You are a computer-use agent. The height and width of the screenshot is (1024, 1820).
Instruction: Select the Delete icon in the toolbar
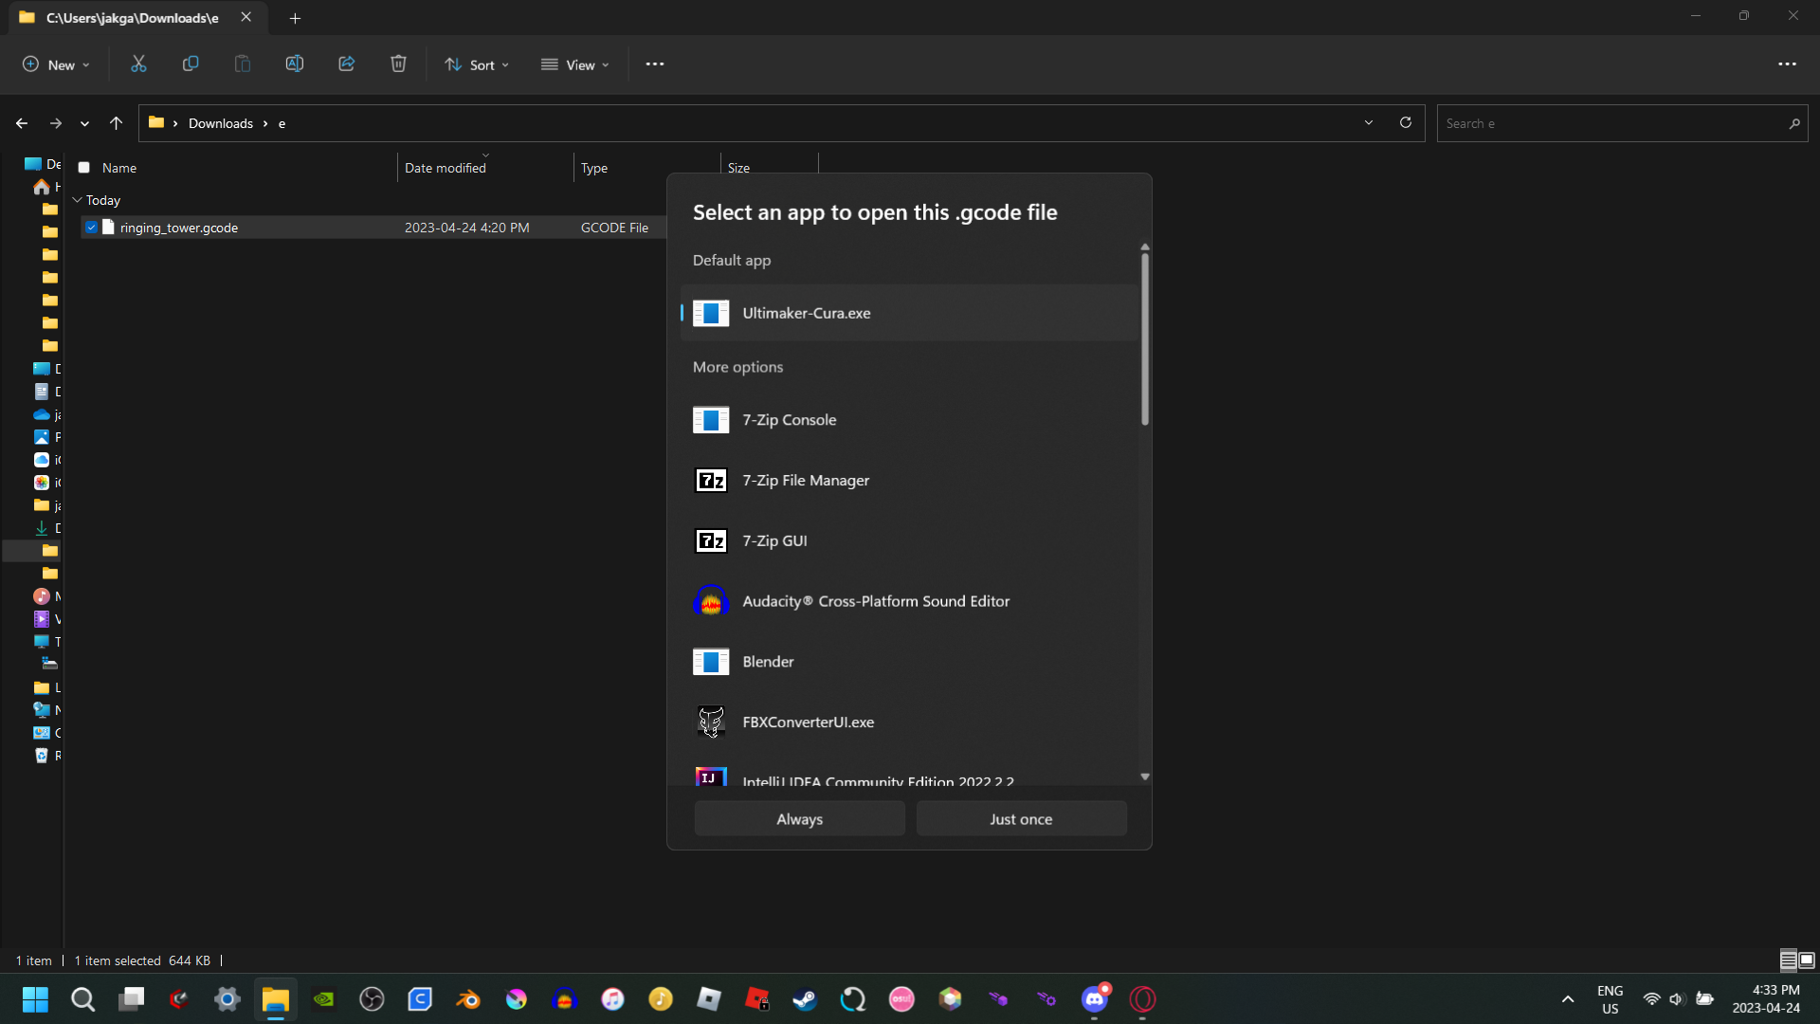tap(397, 64)
